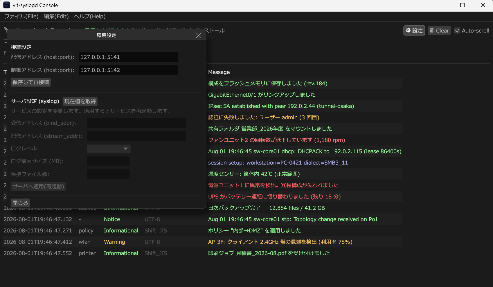Open the ログレベル dropdown

click(x=109, y=149)
